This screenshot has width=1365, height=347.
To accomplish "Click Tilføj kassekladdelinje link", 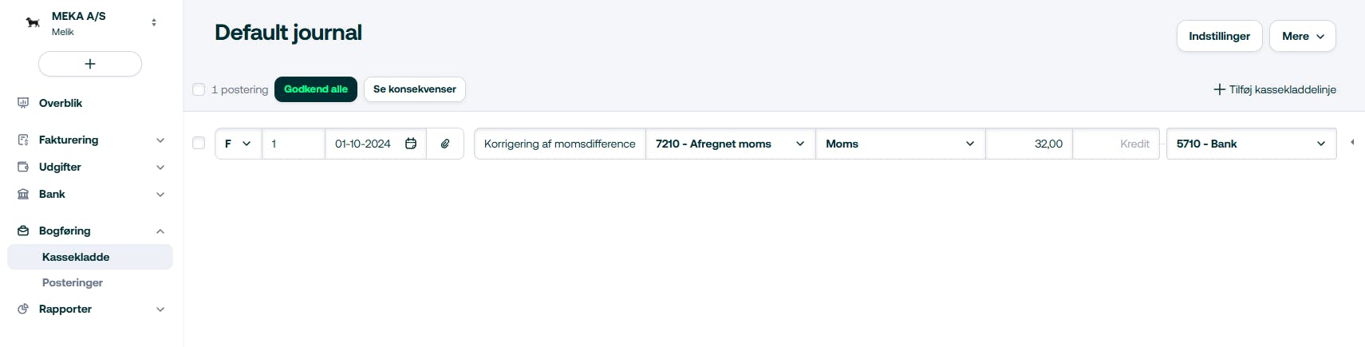I will click(1275, 89).
